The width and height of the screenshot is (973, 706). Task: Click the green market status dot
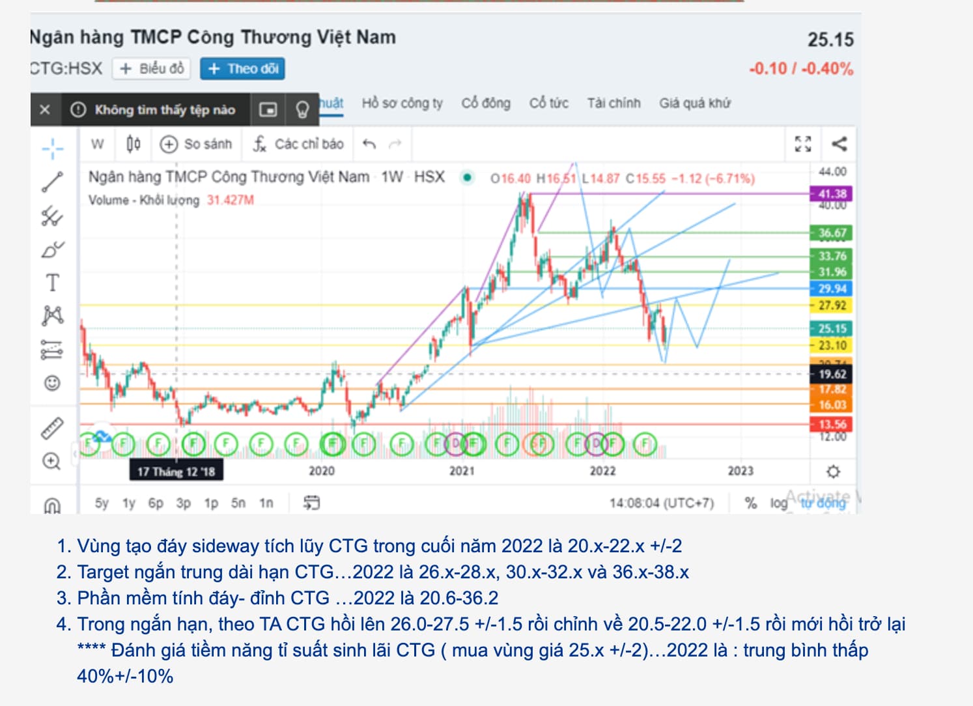tap(467, 177)
